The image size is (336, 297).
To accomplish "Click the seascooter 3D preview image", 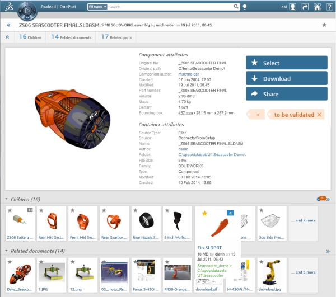I will 72,119.
